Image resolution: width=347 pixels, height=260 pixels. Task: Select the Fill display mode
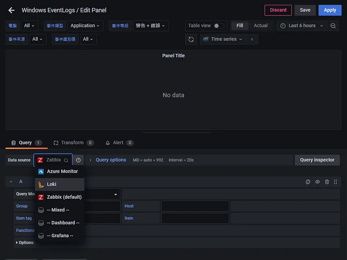coord(240,26)
